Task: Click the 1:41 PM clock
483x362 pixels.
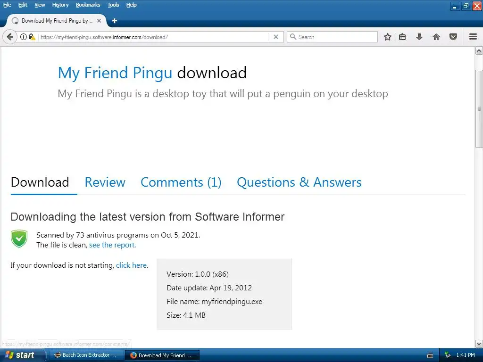Action: 466,355
